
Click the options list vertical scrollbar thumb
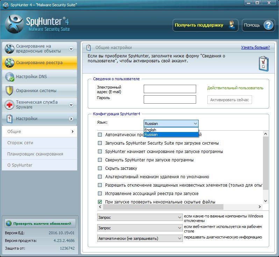point(265,163)
